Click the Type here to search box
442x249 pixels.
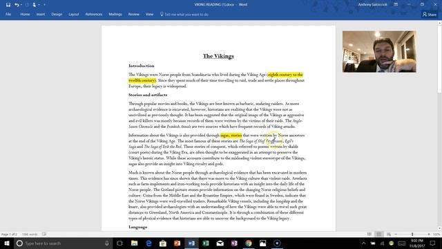click(x=63, y=243)
